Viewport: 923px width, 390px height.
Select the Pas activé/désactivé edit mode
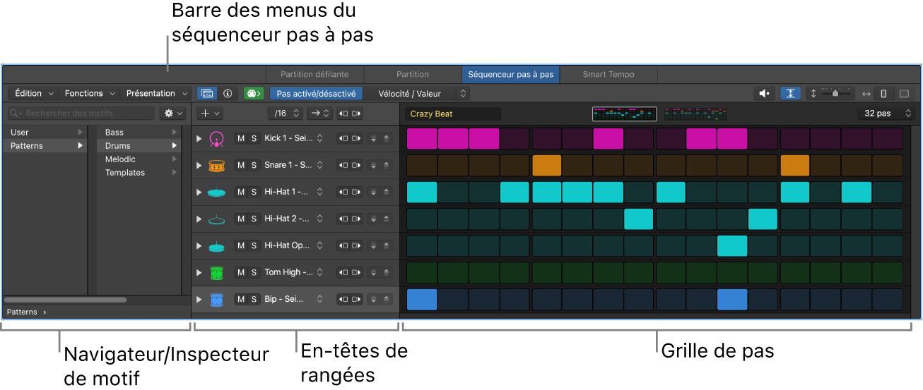tap(316, 93)
